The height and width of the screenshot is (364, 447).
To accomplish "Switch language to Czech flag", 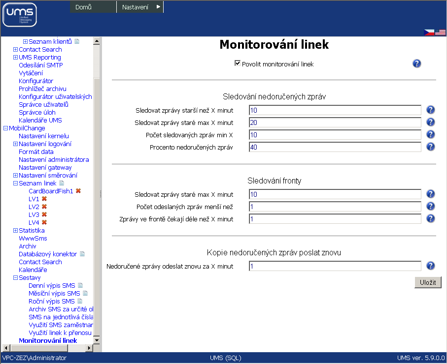I will click(429, 32).
